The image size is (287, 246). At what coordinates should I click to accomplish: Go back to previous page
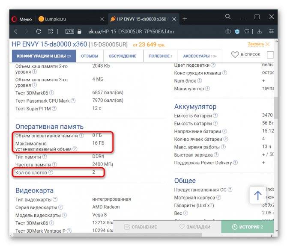(x=15, y=31)
